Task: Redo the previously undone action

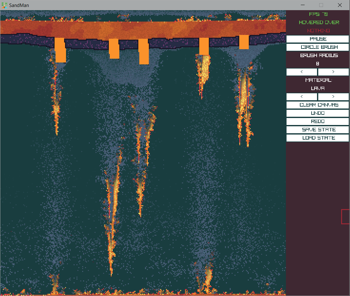Action: (318, 122)
